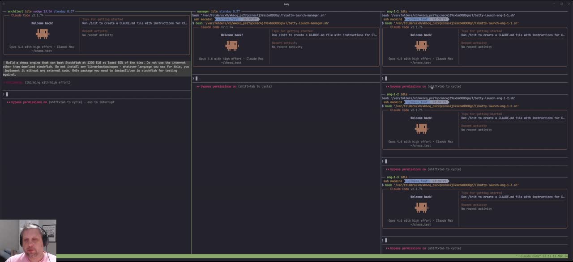The width and height of the screenshot is (573, 262).
Task: Click the Claude mascot in the eng-1-2 pane
Action: point(421,128)
